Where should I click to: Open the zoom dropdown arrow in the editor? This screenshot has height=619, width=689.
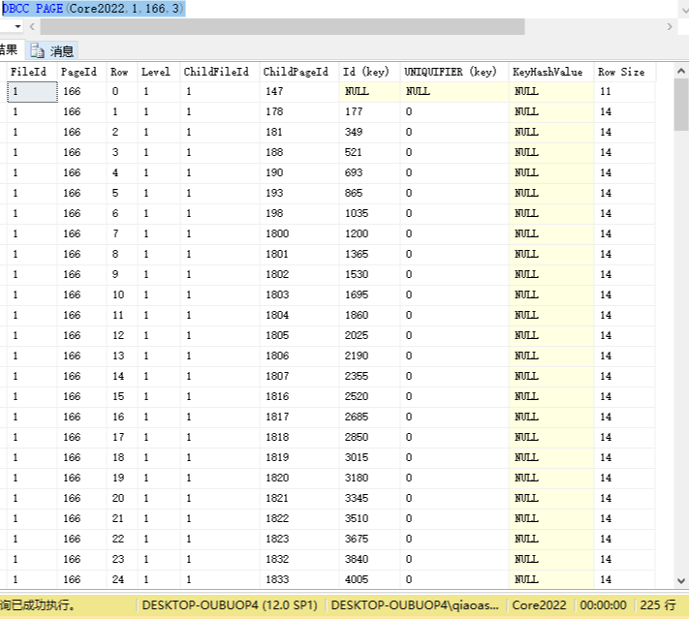coord(17,27)
